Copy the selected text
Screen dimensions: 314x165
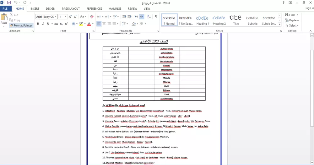click(15, 20)
